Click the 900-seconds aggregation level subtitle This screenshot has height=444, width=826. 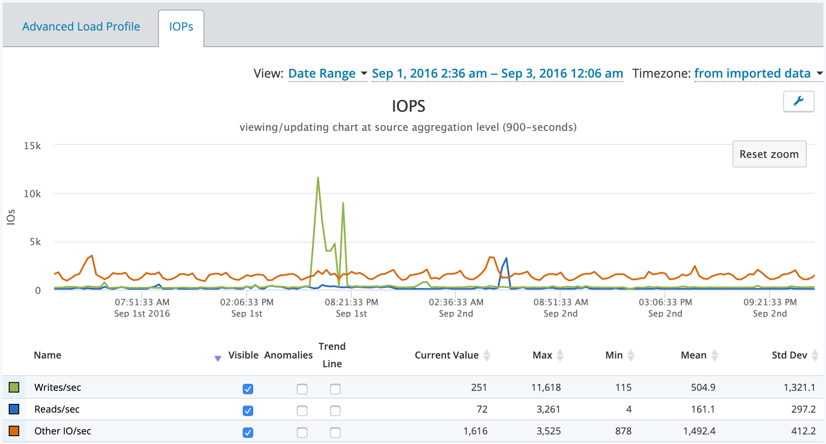[x=408, y=127]
